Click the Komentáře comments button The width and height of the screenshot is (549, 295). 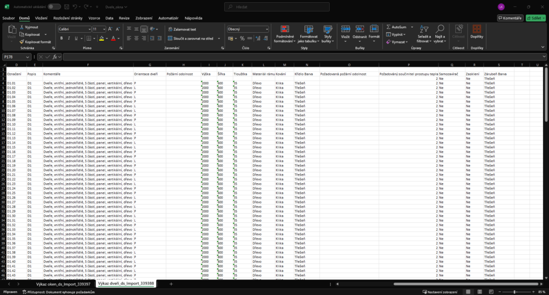pos(510,18)
